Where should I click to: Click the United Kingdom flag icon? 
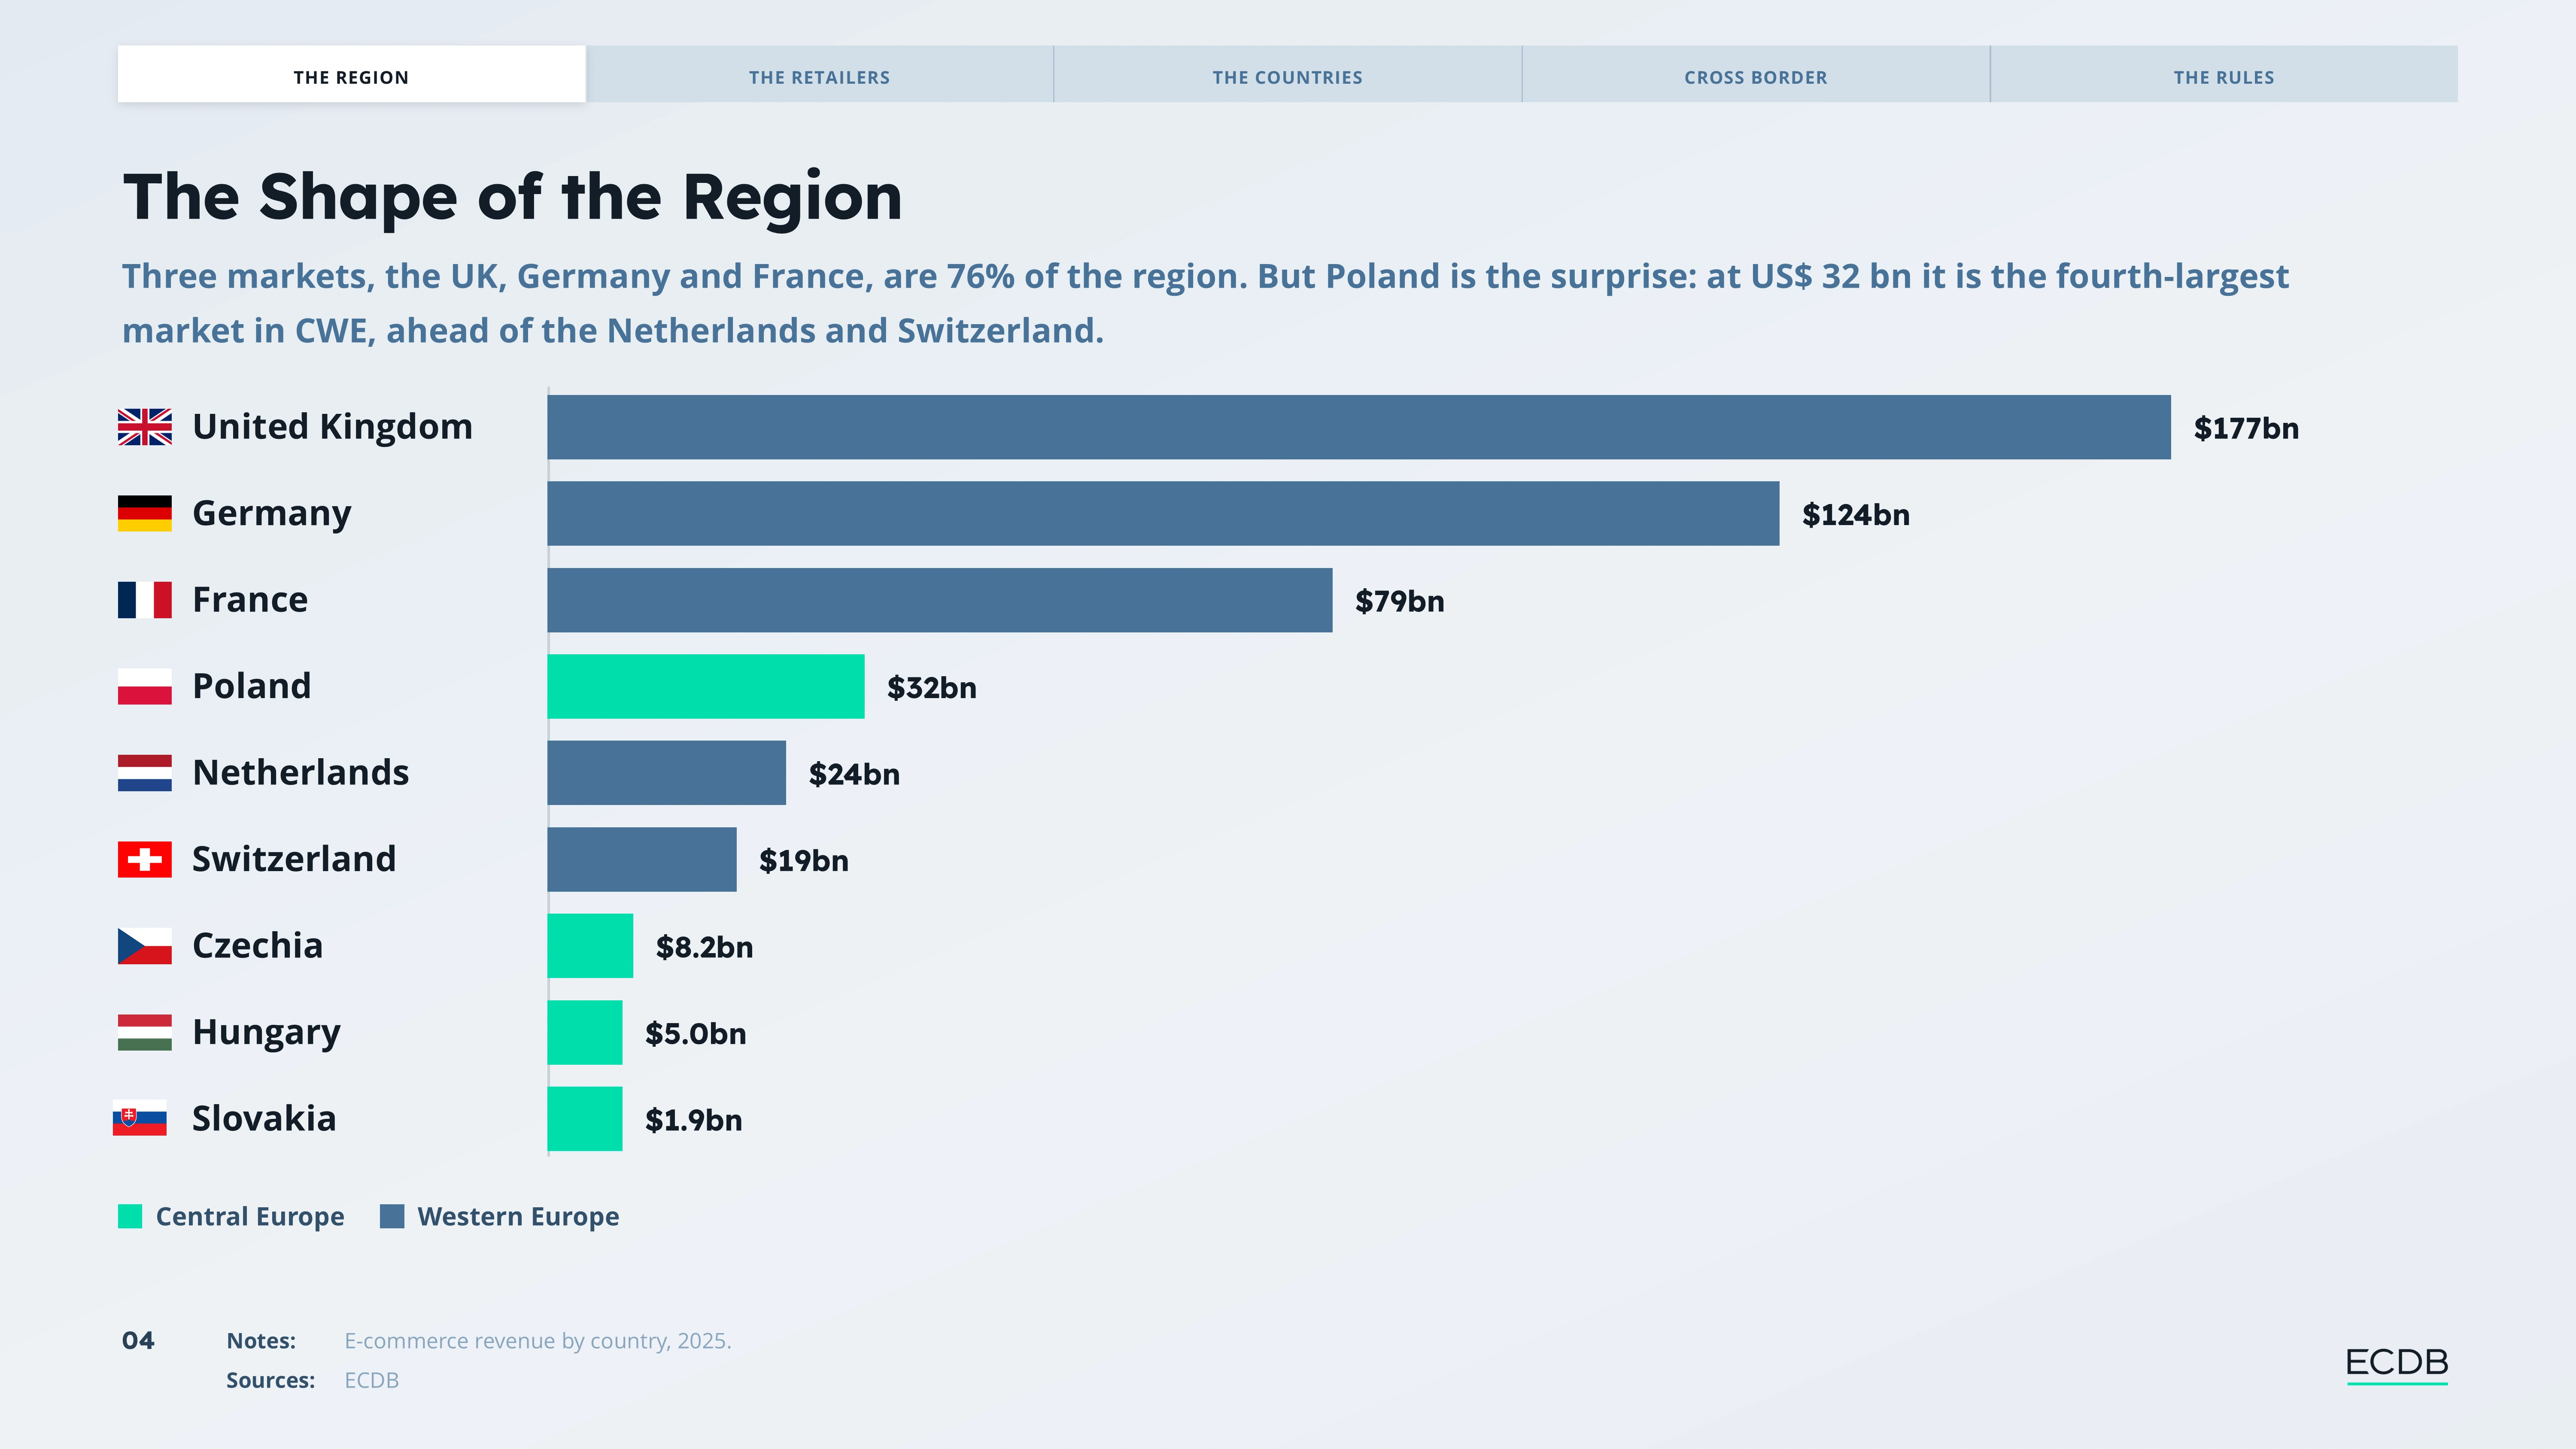(145, 427)
